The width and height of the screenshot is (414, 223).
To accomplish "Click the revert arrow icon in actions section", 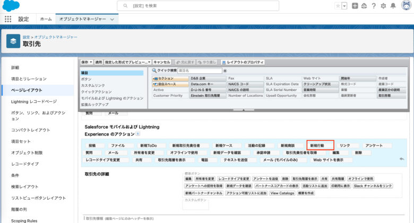I will 402,159.
